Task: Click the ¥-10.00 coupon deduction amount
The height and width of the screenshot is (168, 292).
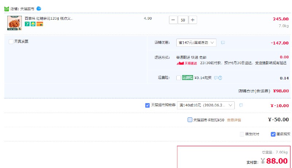Action: [x=280, y=106]
